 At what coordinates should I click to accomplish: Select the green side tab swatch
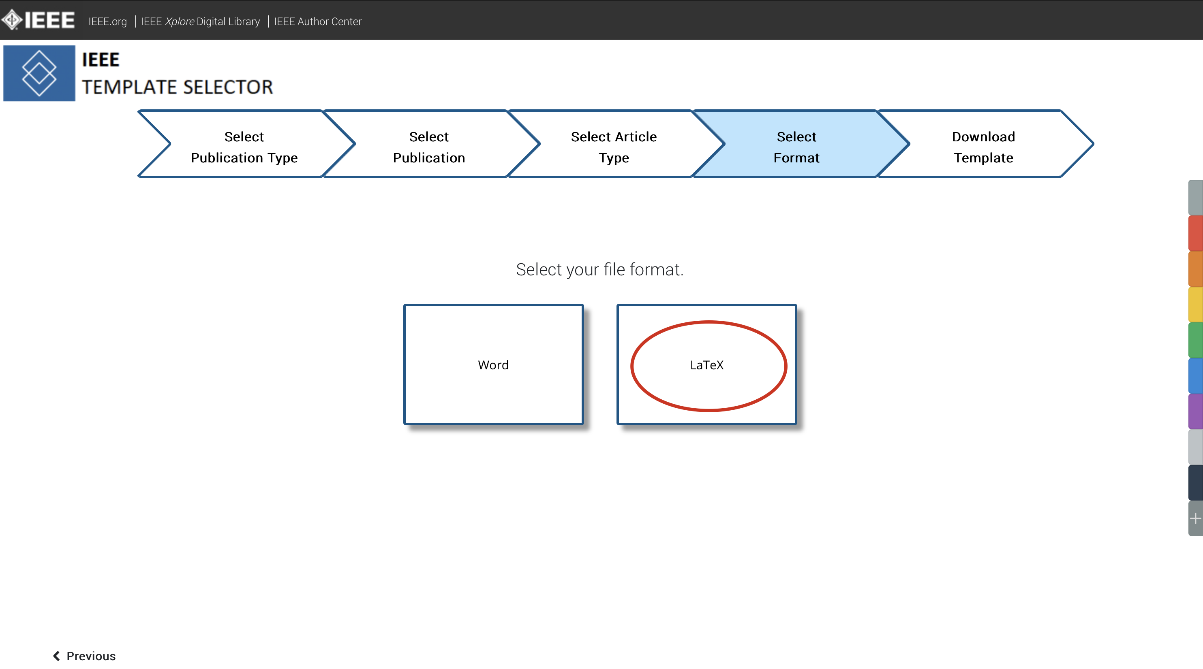tap(1196, 340)
